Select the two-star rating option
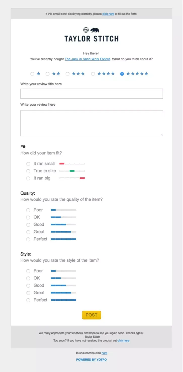This screenshot has height=372, width=183. (x=47, y=74)
